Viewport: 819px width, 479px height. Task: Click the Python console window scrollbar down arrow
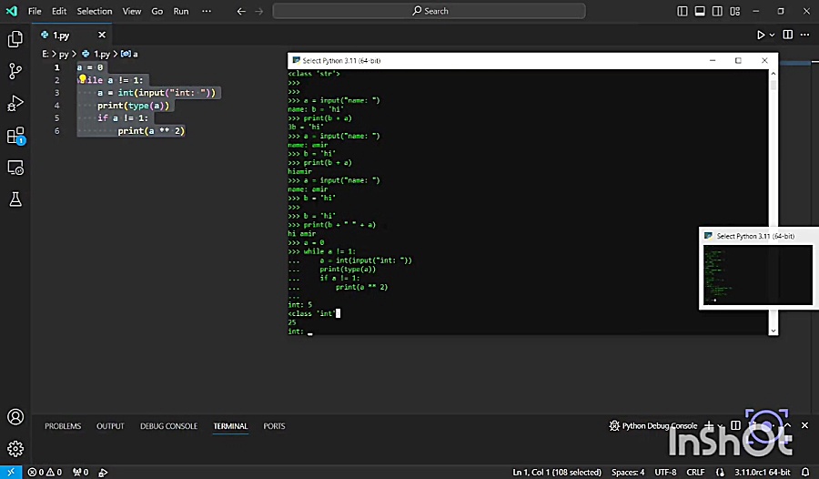coord(773,331)
